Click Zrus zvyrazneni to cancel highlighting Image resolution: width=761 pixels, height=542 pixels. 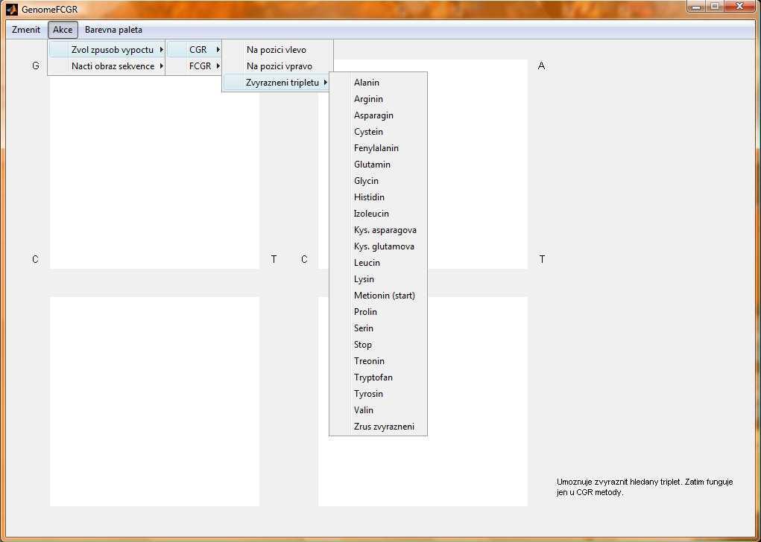click(378, 427)
